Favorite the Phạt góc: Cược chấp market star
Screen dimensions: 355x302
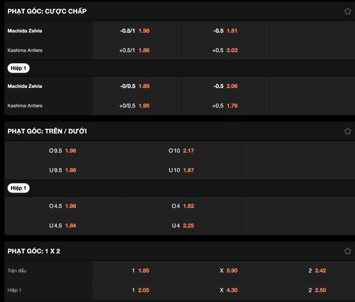(347, 12)
